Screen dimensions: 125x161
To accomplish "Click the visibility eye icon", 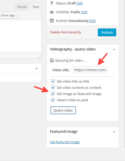I will (52, 12).
